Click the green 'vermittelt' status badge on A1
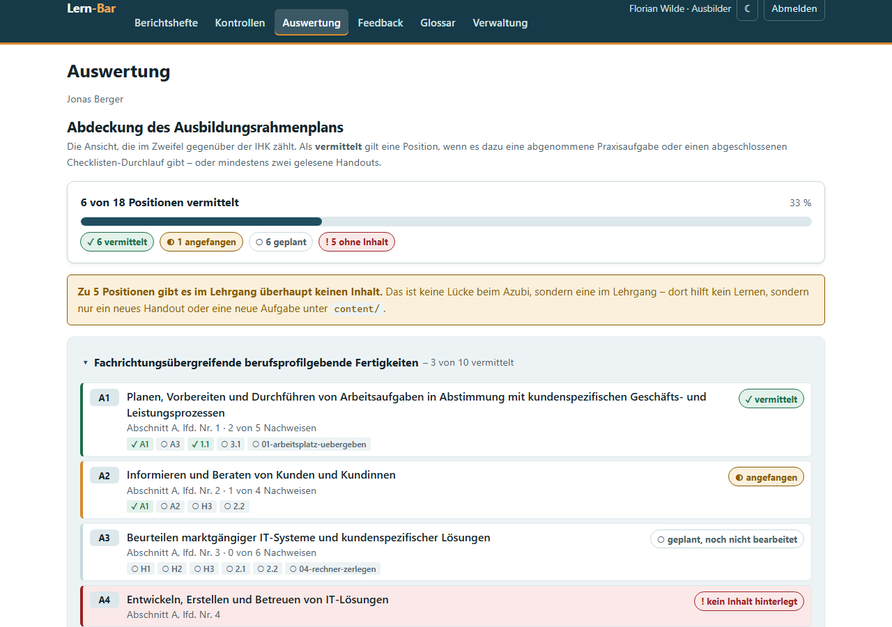 click(771, 399)
